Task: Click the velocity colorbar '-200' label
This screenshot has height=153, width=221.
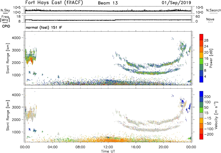Action: point(209,134)
